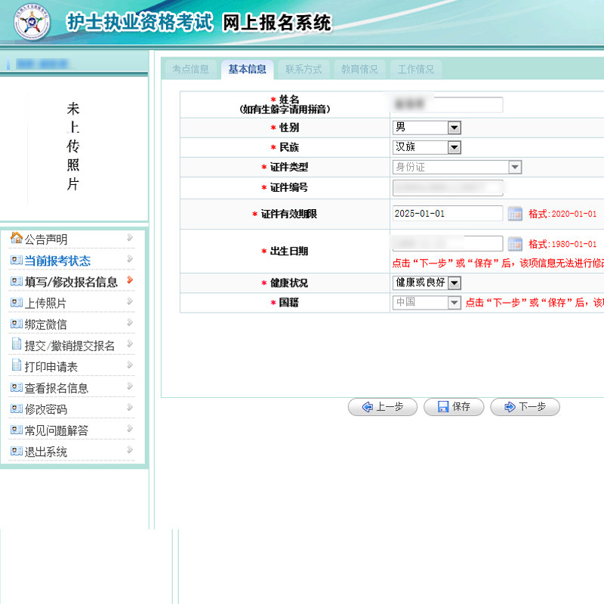
Task: Open the 民族 dropdown showing 汉族
Action: (x=427, y=147)
